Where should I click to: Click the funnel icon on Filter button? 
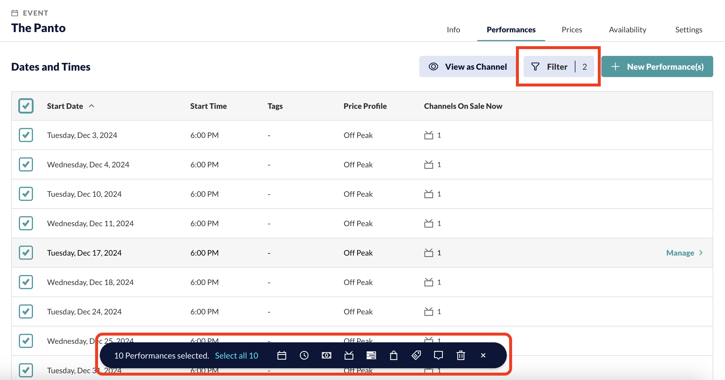[535, 66]
